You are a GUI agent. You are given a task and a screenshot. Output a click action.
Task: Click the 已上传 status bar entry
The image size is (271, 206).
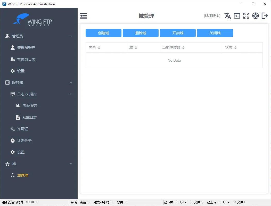(x=226, y=202)
